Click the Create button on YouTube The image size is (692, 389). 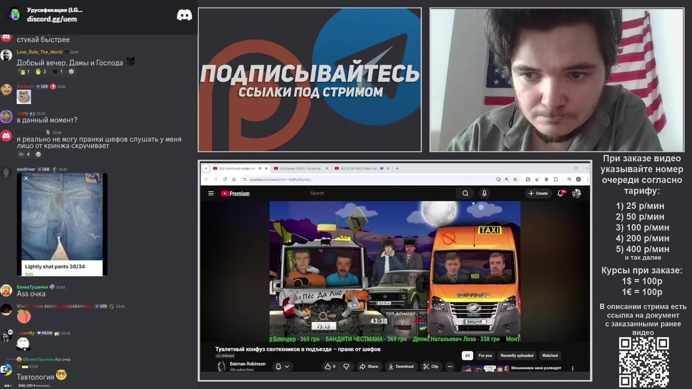pos(538,193)
